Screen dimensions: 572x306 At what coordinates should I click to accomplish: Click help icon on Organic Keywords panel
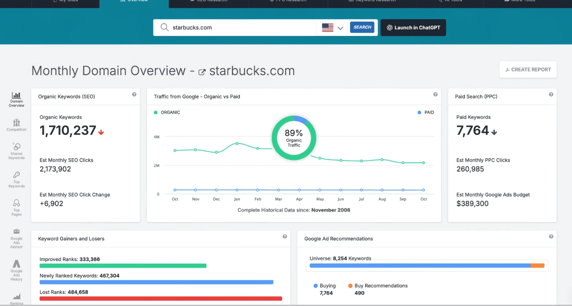134,94
